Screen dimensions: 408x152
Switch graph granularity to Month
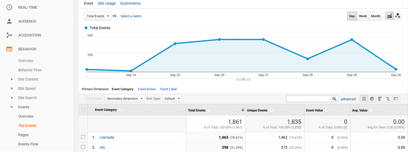point(375,16)
